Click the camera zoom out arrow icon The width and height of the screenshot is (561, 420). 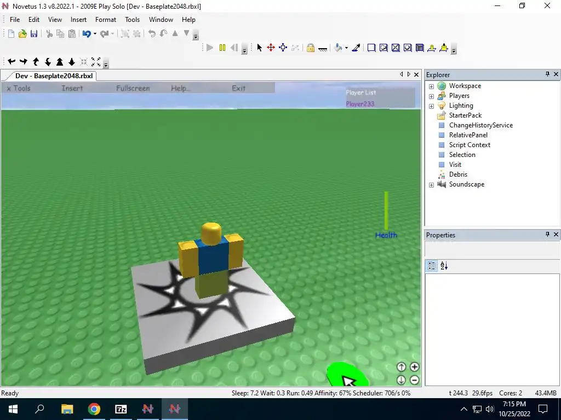[x=72, y=61]
